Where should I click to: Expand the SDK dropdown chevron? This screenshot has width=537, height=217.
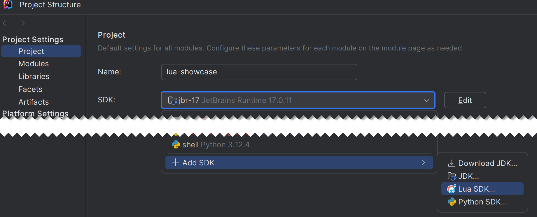coord(426,100)
